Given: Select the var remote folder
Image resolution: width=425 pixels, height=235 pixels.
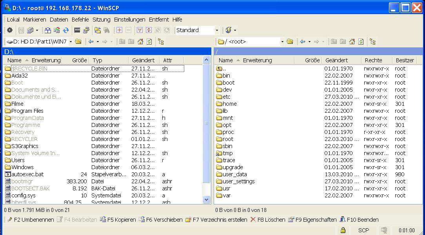Looking at the screenshot, I should pyautogui.click(x=223, y=195).
